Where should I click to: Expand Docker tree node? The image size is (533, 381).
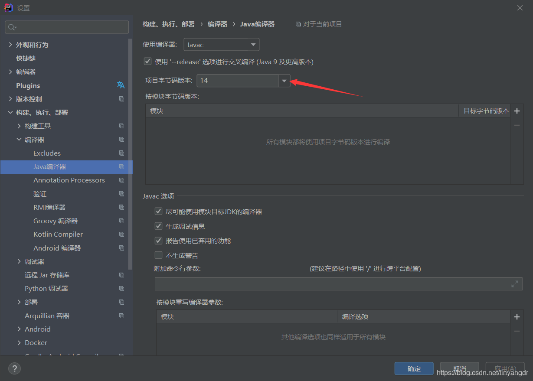pos(19,342)
